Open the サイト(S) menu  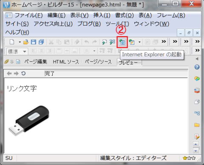17,24
